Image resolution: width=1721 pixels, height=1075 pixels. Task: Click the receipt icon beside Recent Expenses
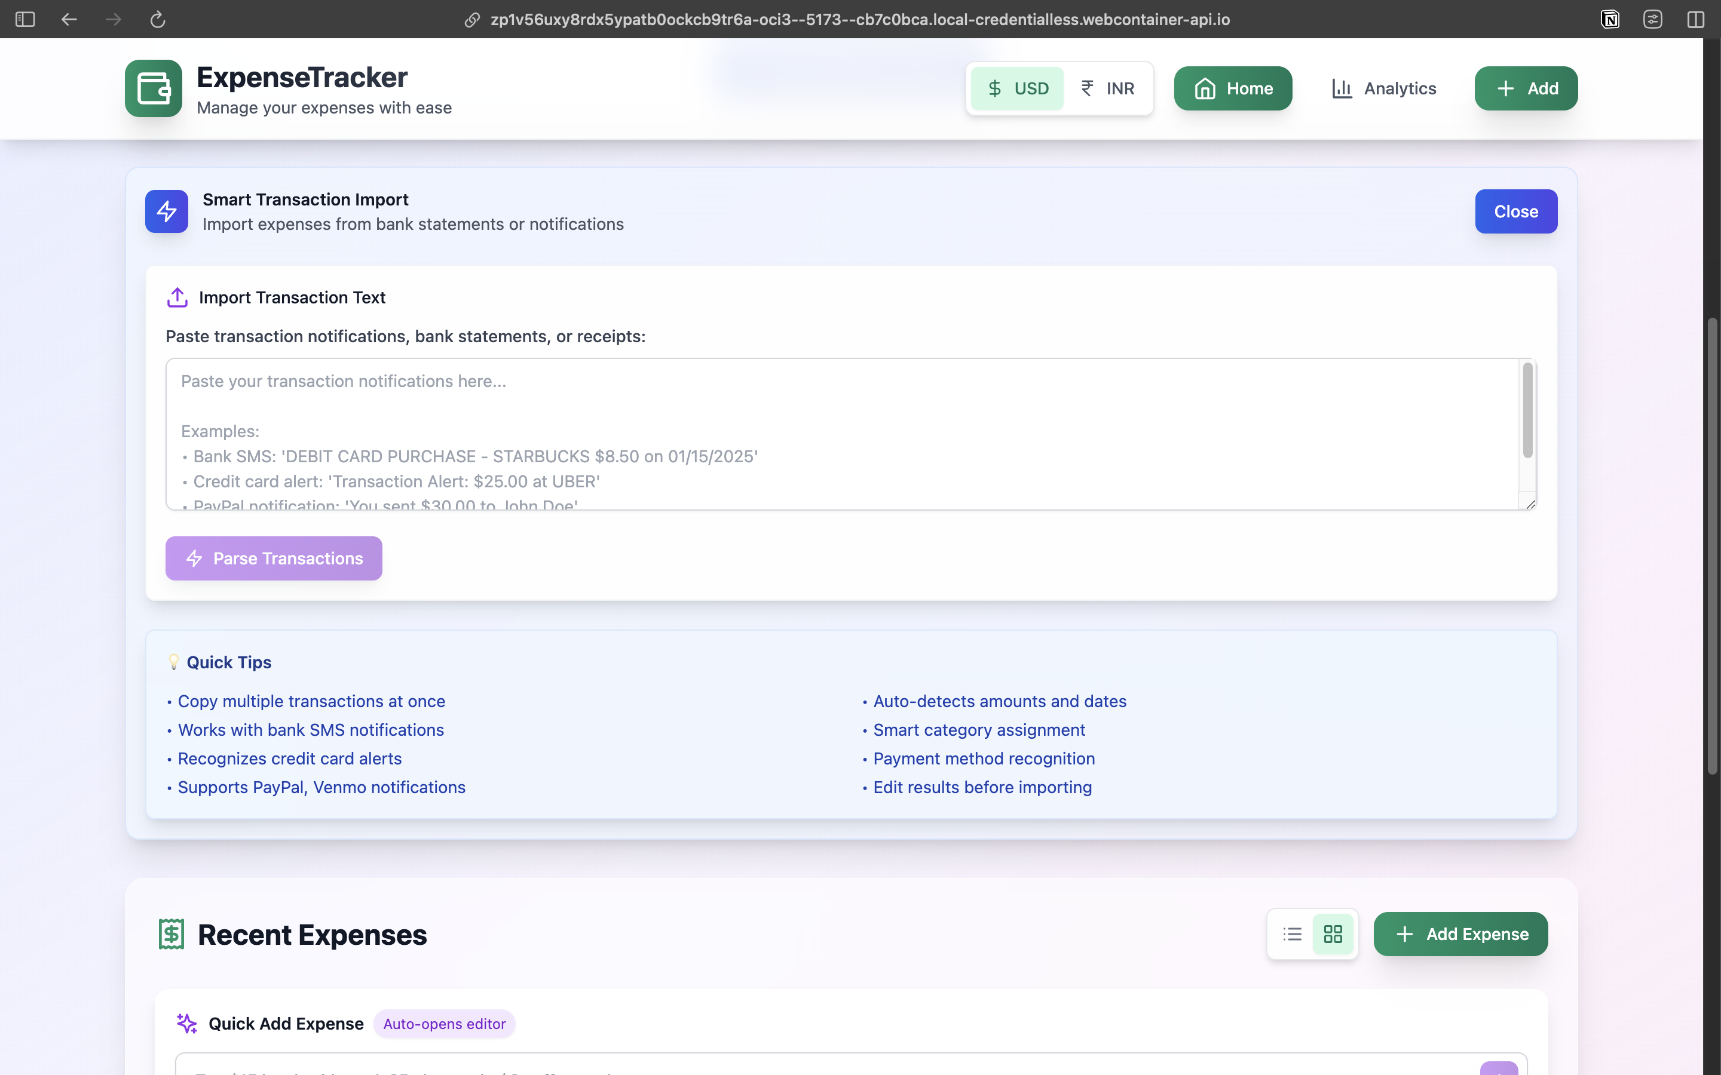coord(172,934)
